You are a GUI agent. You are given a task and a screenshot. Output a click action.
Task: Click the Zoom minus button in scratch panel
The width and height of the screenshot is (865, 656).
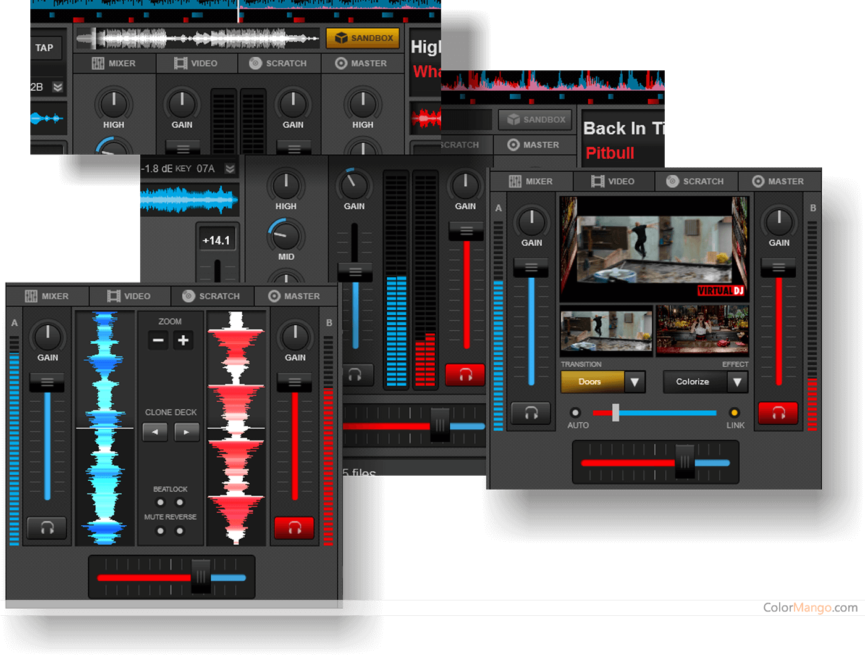click(x=158, y=340)
